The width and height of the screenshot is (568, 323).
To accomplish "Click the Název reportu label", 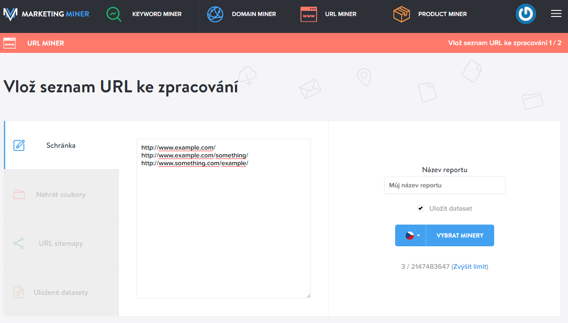I will pos(445,170).
